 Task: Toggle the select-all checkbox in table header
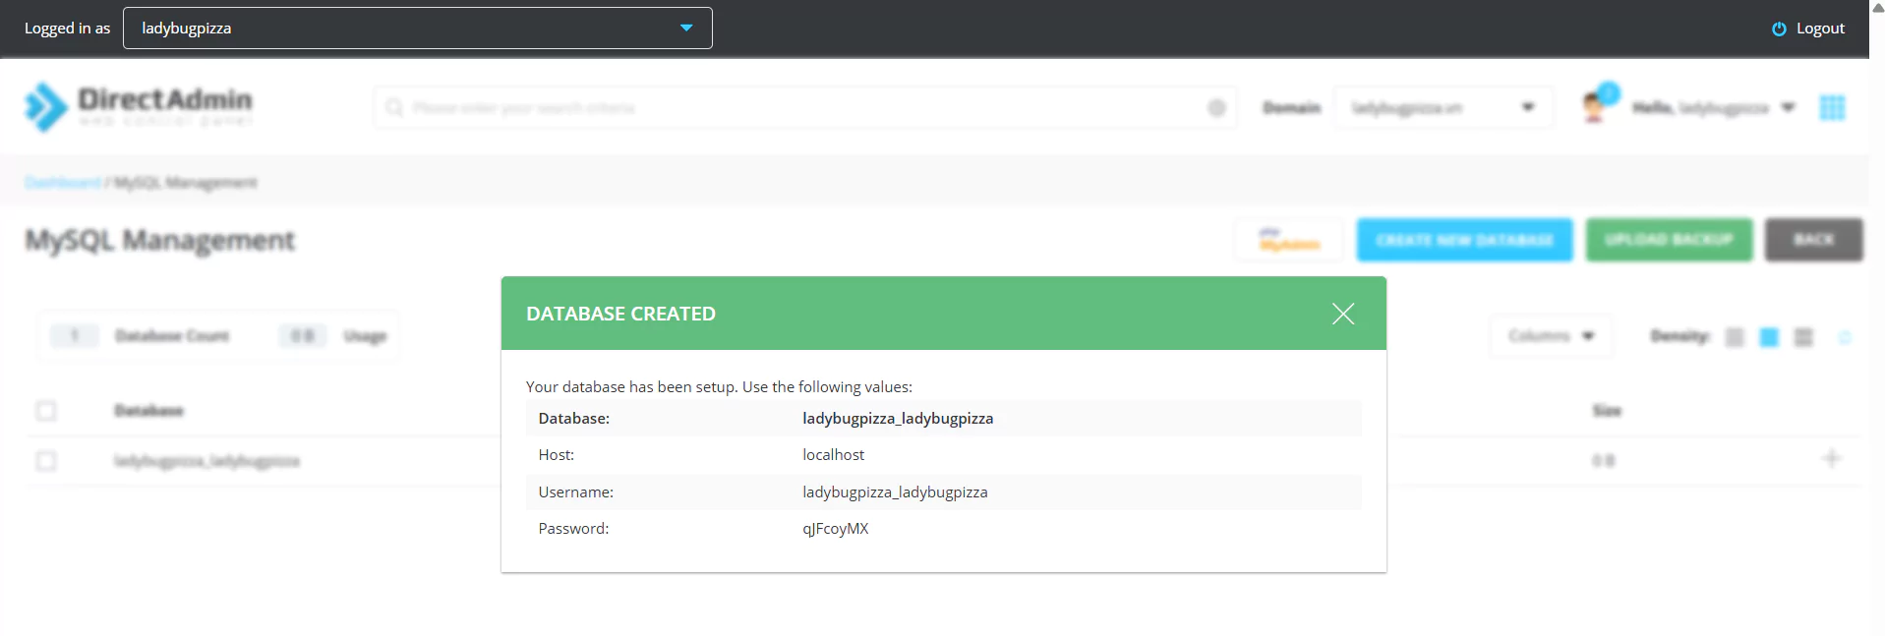46,411
